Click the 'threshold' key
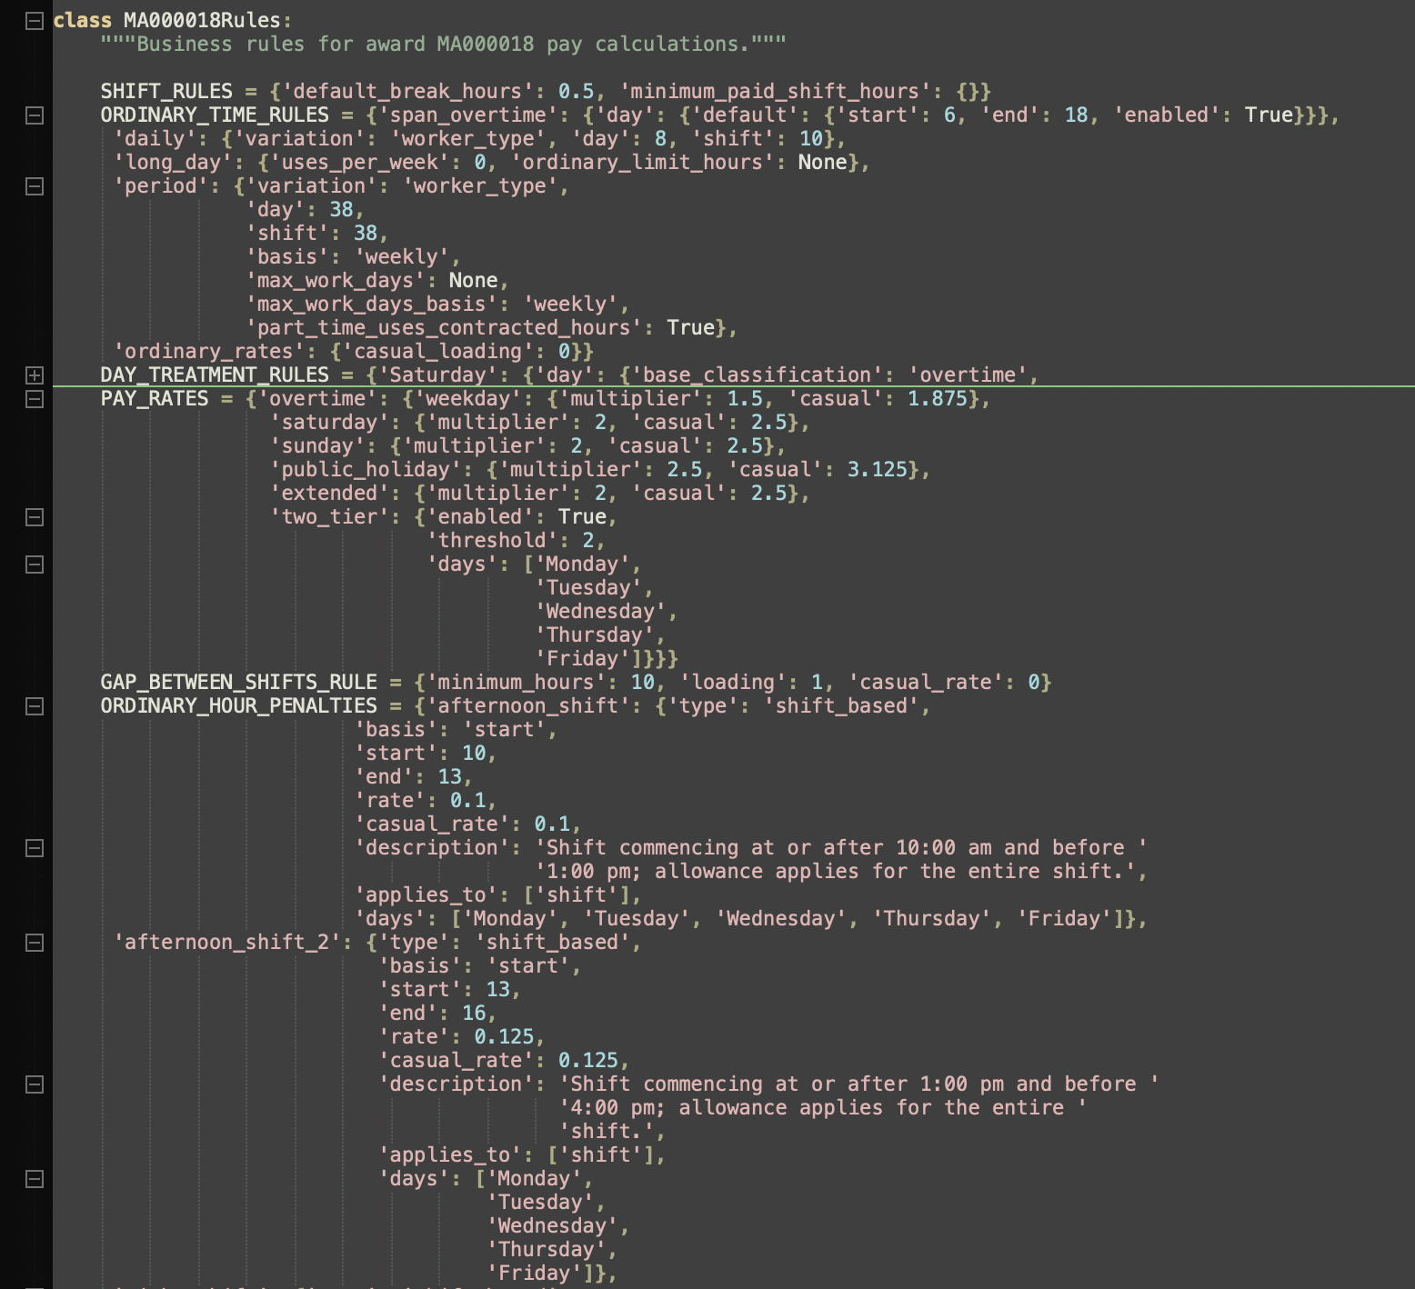The image size is (1415, 1289). pos(497,540)
